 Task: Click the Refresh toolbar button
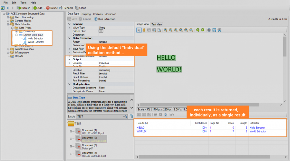coord(24,8)
